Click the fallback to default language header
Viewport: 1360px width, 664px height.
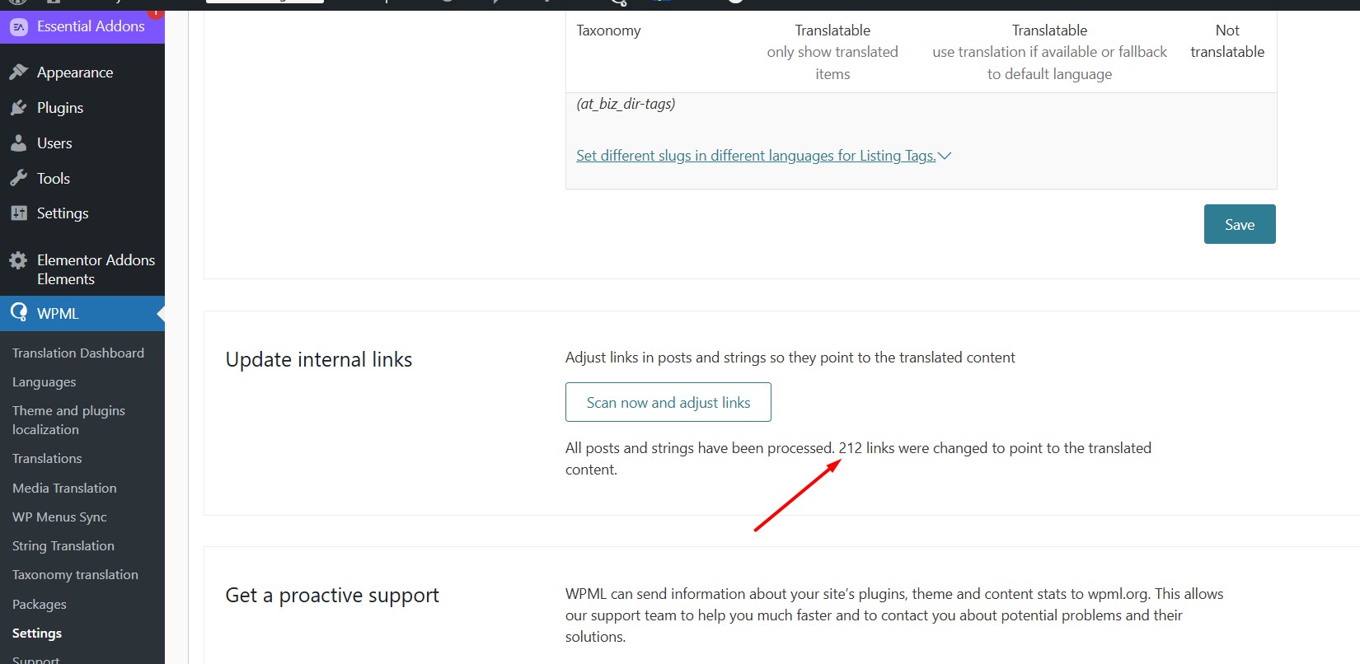[x=1049, y=52]
